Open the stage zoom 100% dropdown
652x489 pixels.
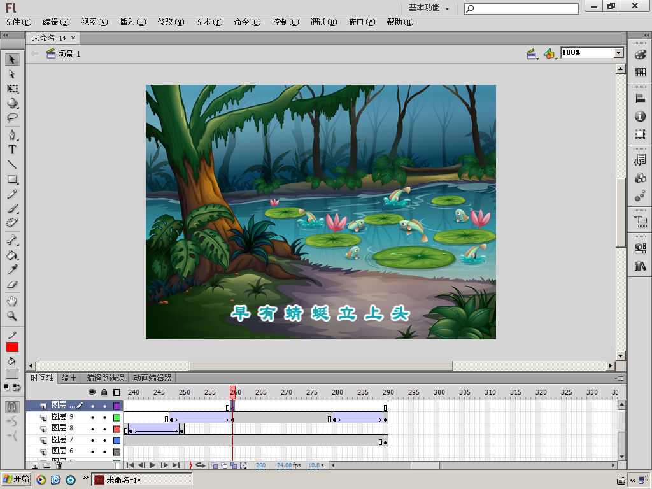(x=618, y=53)
